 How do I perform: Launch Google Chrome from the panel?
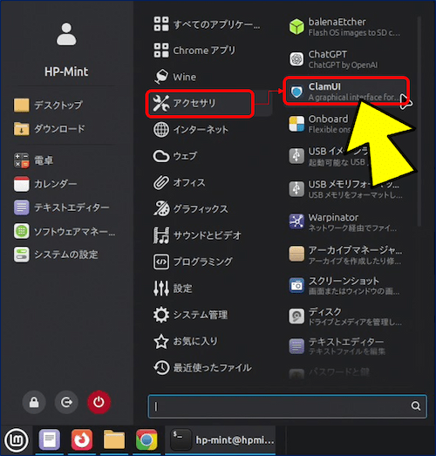[x=146, y=439]
